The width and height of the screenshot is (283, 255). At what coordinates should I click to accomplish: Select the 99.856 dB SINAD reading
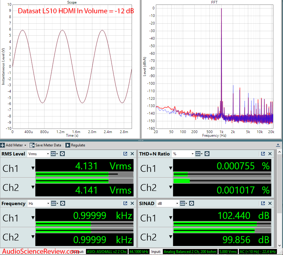222,240
